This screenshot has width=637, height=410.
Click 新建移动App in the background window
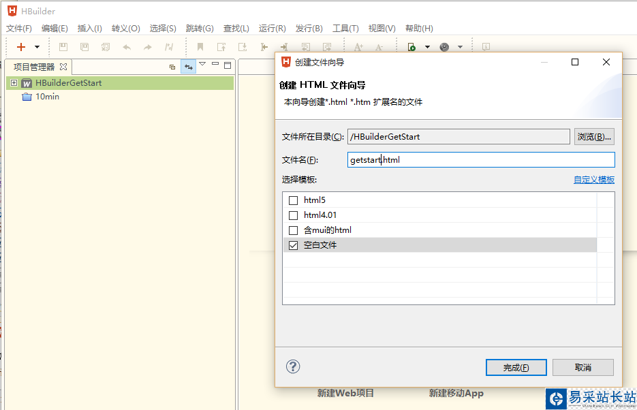click(x=456, y=393)
